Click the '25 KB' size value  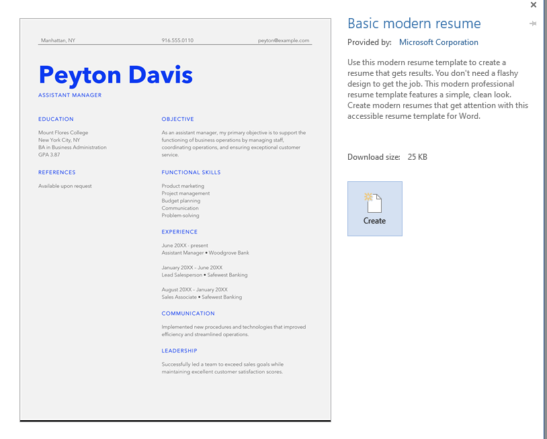(417, 157)
